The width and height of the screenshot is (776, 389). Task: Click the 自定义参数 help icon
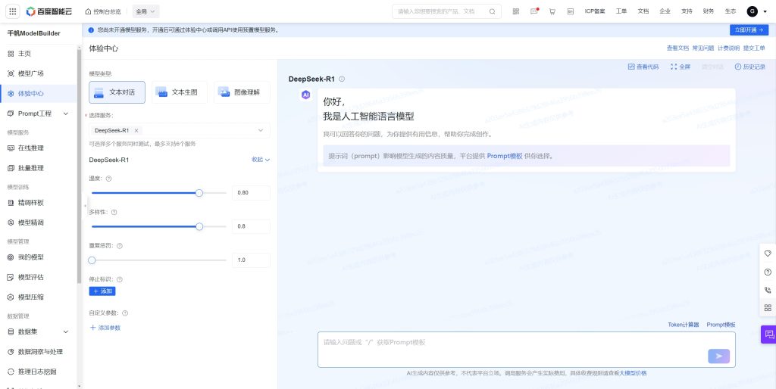[x=125, y=313]
